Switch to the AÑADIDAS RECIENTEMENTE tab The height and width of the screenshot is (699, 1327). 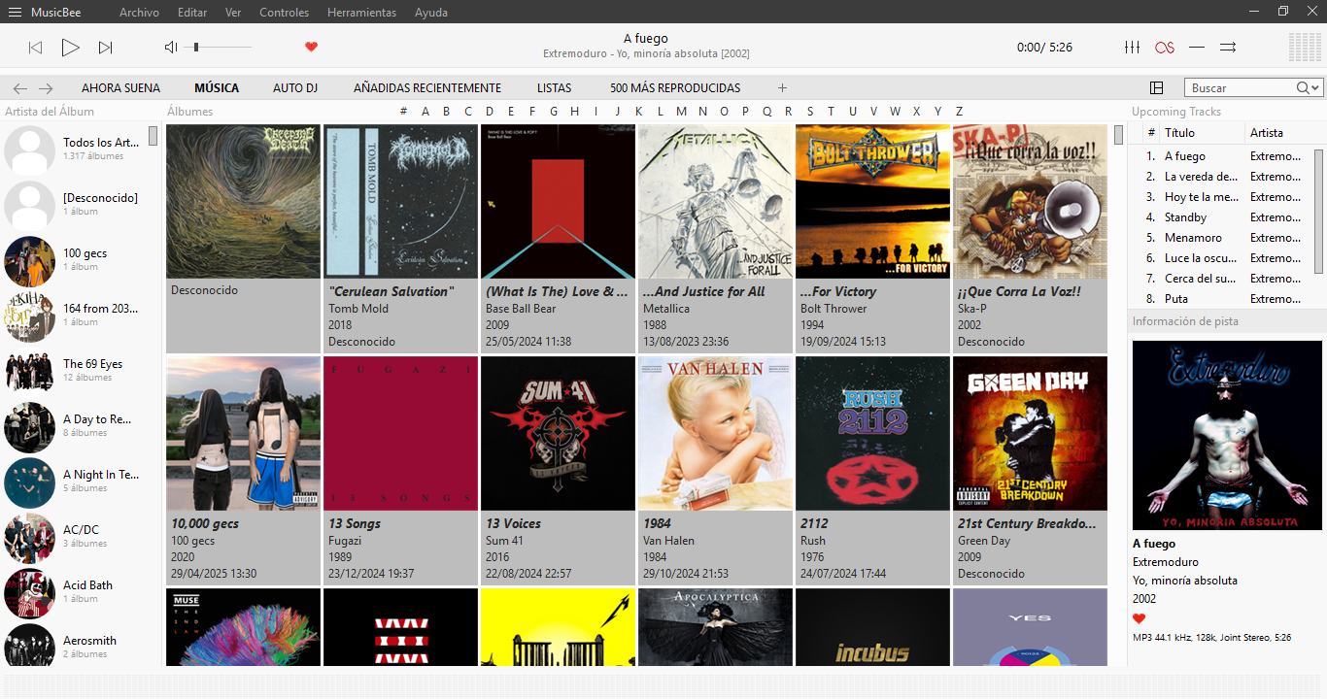click(427, 87)
